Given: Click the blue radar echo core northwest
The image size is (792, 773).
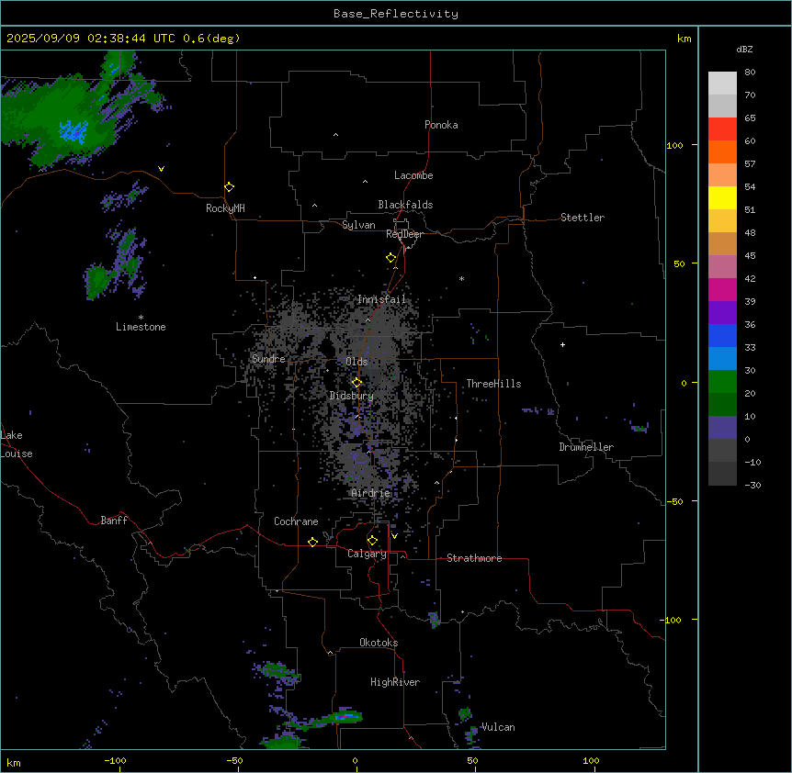Looking at the screenshot, I should 74,132.
